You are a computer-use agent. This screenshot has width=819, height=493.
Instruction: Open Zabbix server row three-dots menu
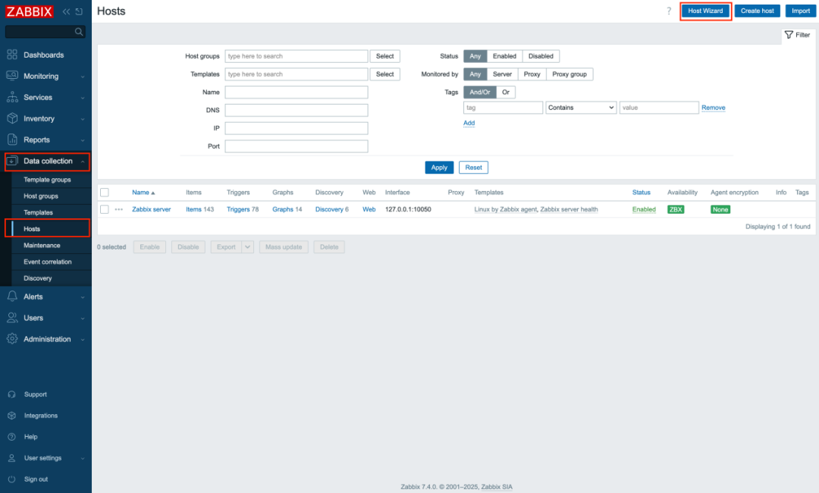tap(118, 209)
